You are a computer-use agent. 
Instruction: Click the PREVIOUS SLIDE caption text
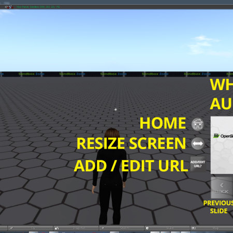tap(219, 207)
